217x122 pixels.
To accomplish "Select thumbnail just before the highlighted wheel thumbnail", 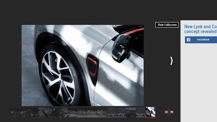I will click(141, 113).
